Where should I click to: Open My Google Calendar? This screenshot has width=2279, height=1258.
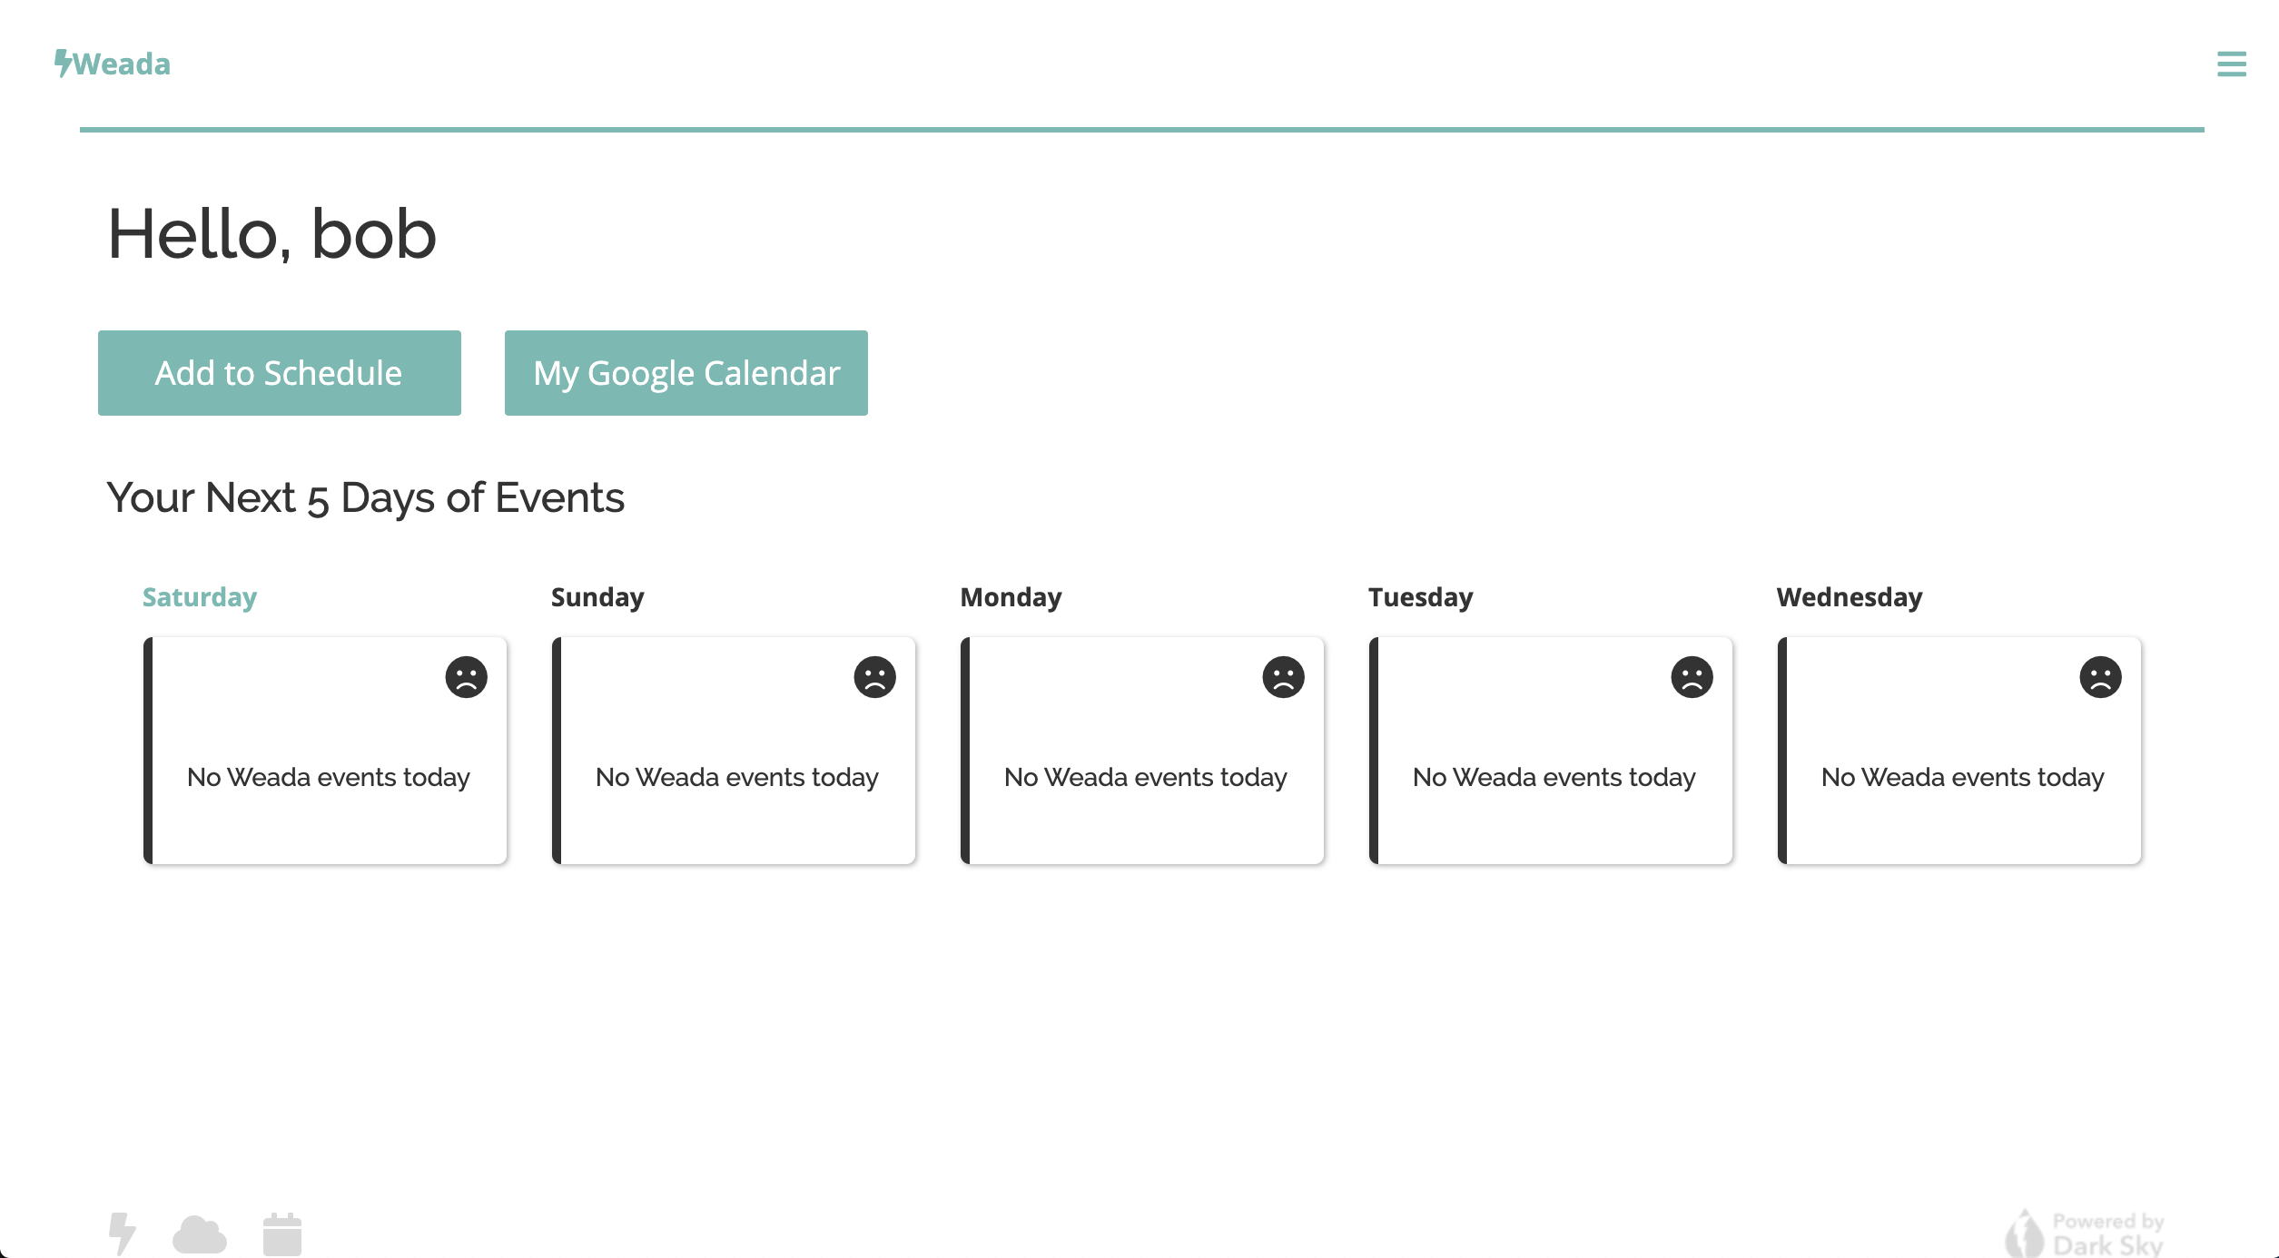pyautogui.click(x=686, y=373)
